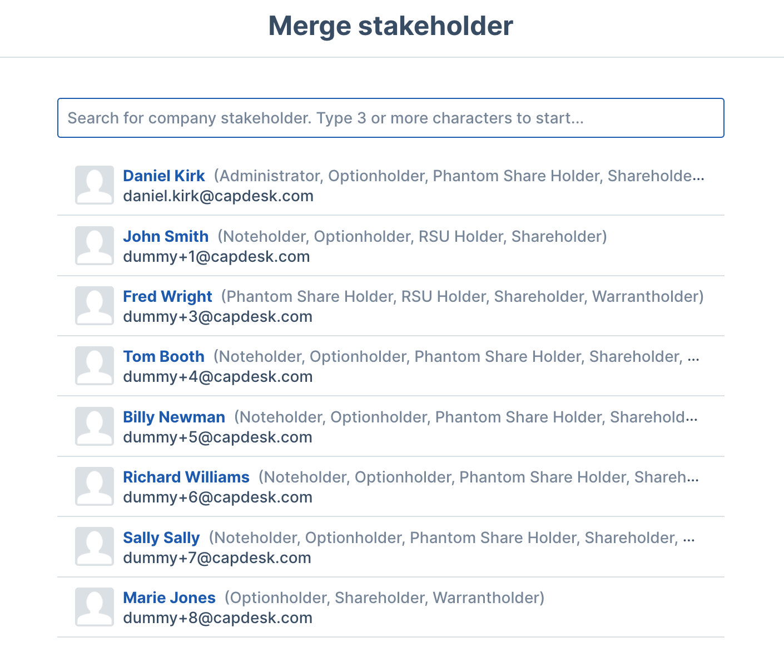Viewport: 784px width, 647px height.
Task: Click the Merge stakeholder heading
Action: click(x=390, y=26)
